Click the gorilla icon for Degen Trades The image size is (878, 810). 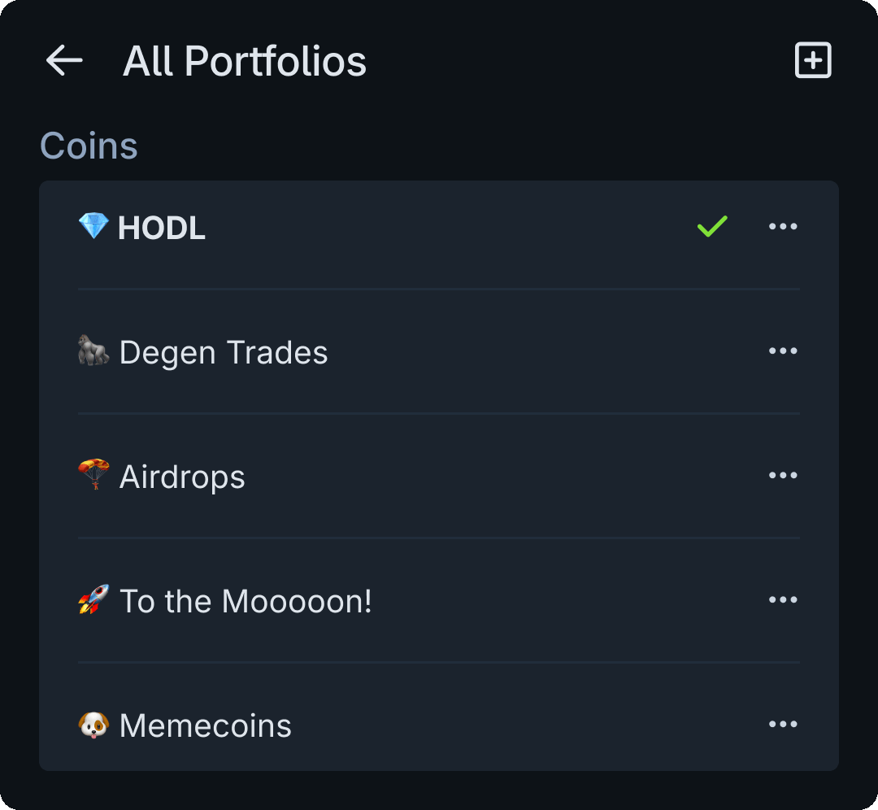coord(93,351)
